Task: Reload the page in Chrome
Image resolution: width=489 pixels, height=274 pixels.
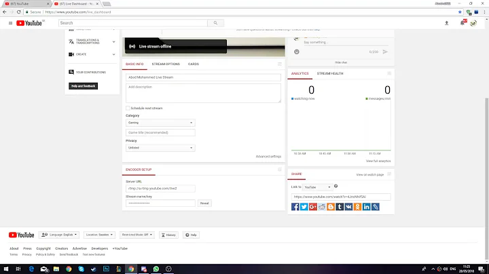Action: pos(19,12)
